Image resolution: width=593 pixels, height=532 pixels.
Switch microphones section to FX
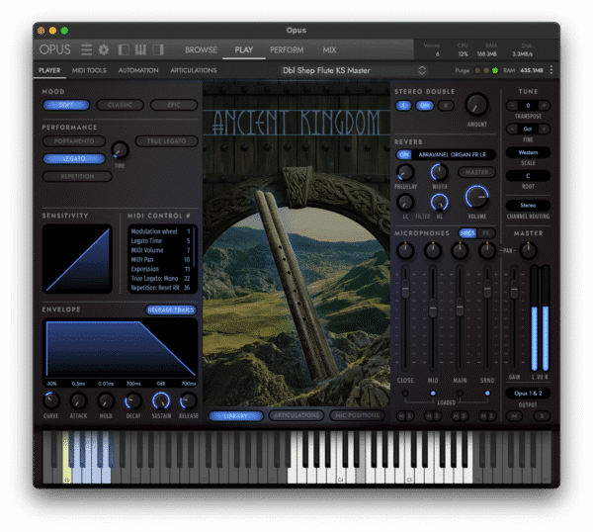(486, 233)
